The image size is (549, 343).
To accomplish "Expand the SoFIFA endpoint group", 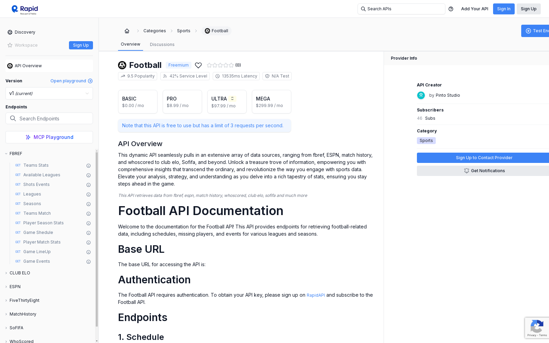I will [x=6, y=328].
